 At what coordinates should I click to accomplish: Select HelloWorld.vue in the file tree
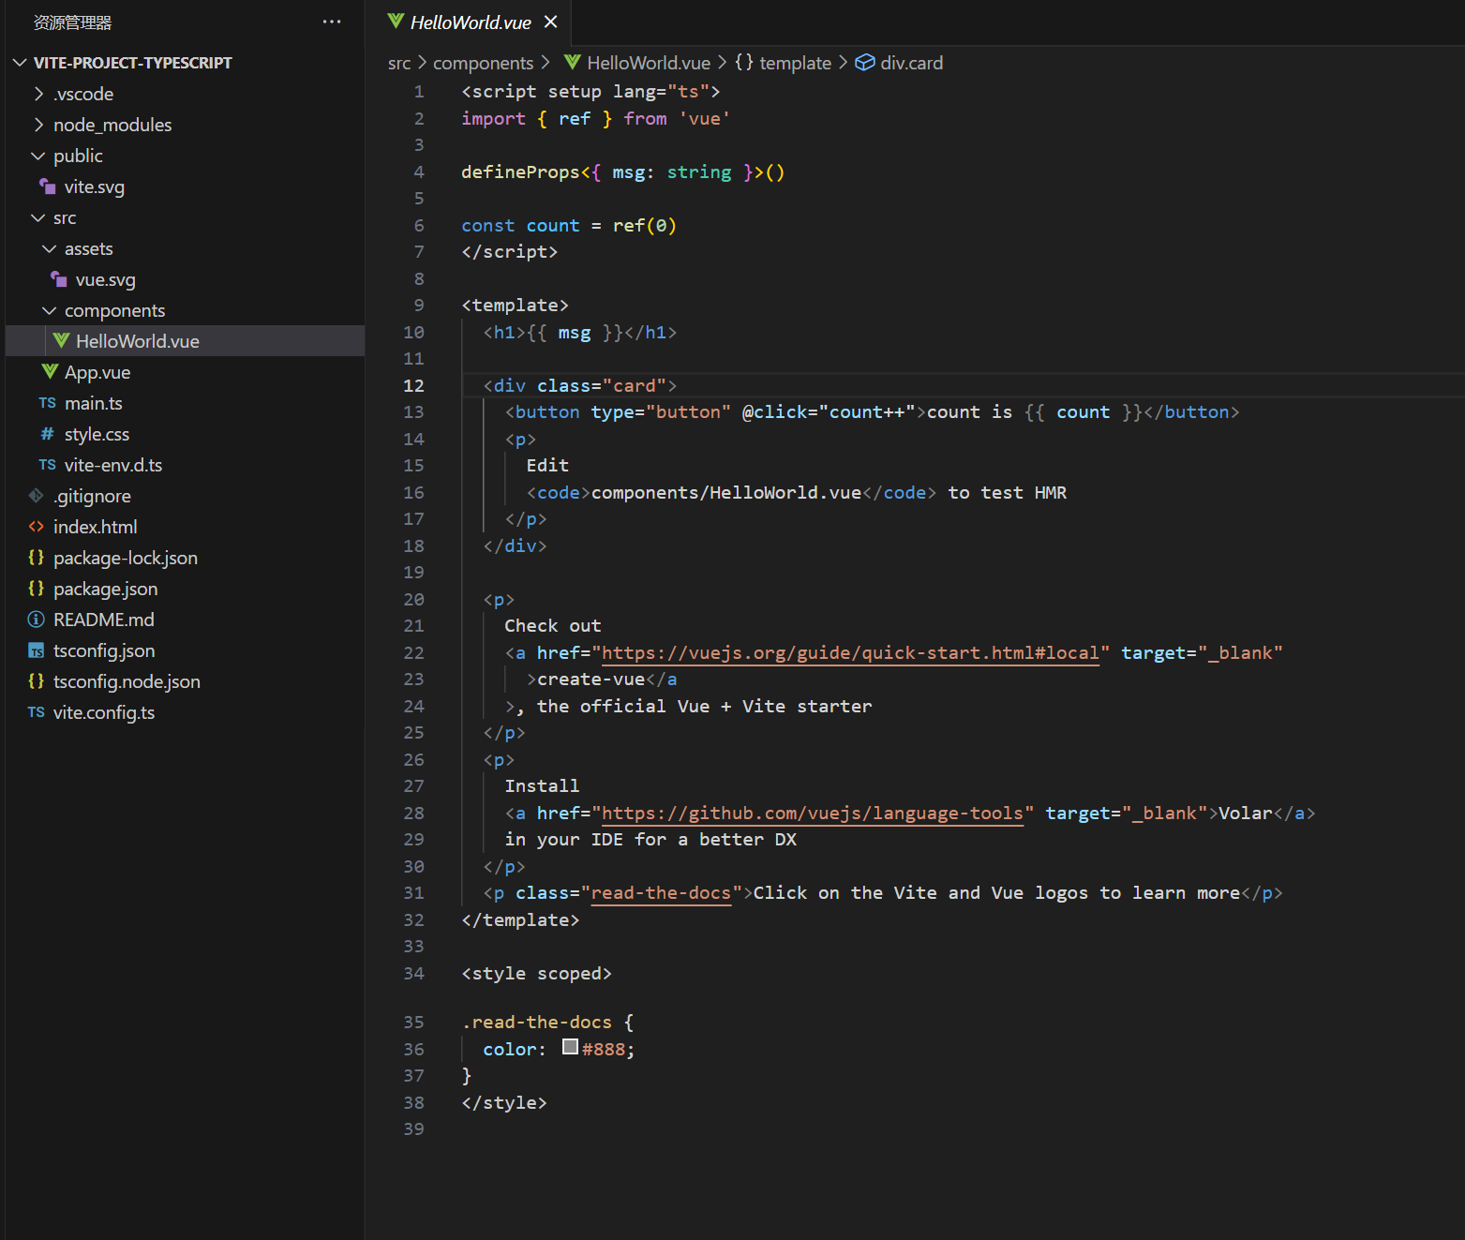[185, 341]
